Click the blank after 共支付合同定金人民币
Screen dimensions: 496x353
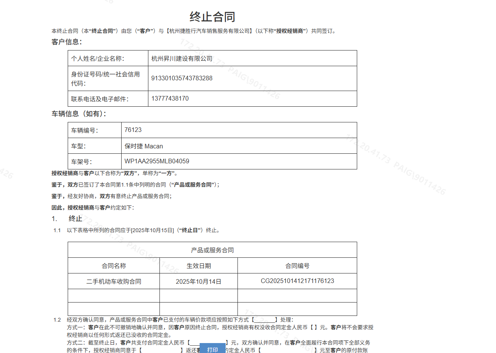(208, 343)
